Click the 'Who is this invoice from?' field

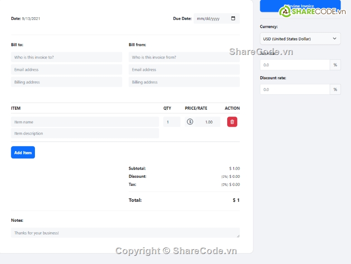(184, 57)
